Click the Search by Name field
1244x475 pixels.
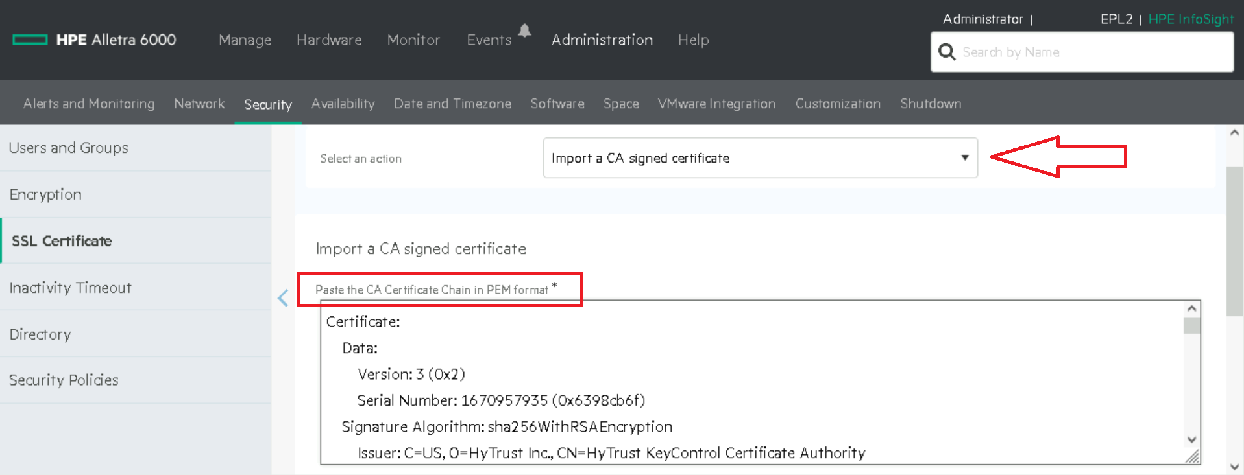pyautogui.click(x=1082, y=52)
